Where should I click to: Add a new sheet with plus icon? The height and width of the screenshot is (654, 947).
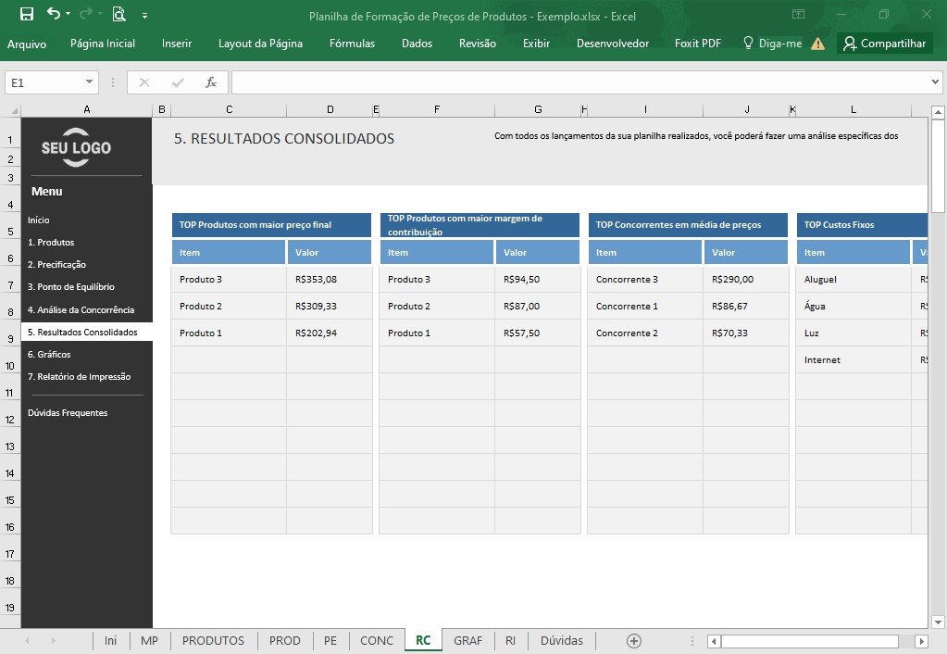(633, 641)
